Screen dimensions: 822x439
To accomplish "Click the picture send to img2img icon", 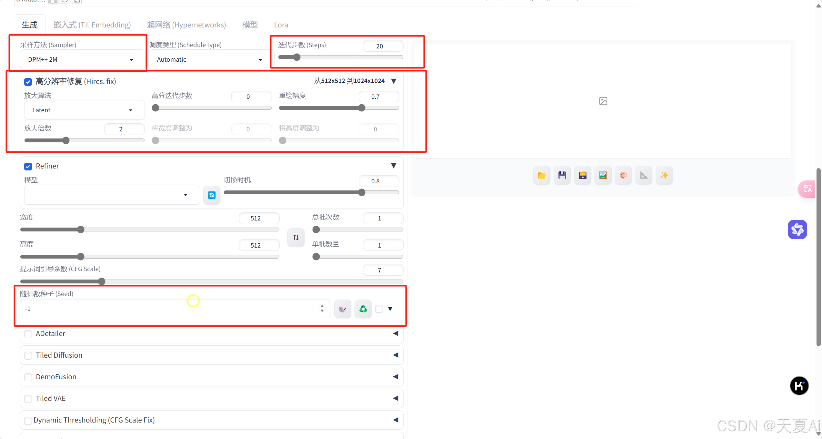I will [603, 175].
